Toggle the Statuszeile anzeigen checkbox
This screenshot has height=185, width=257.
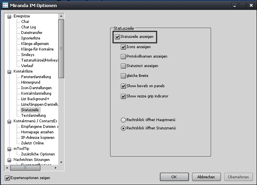pyautogui.click(x=117, y=37)
